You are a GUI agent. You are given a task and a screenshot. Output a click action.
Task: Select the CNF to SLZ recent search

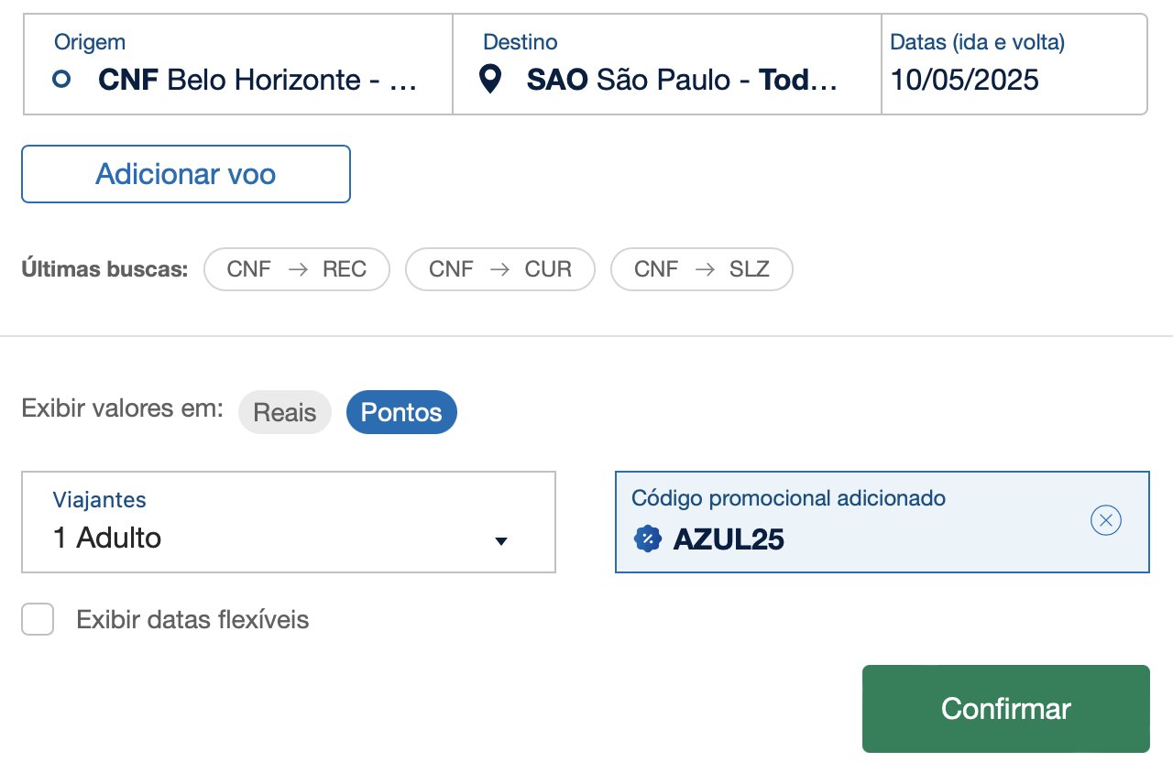(x=702, y=269)
